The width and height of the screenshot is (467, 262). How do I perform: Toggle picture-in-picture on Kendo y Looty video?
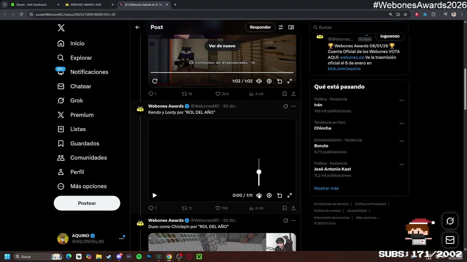coord(279,195)
